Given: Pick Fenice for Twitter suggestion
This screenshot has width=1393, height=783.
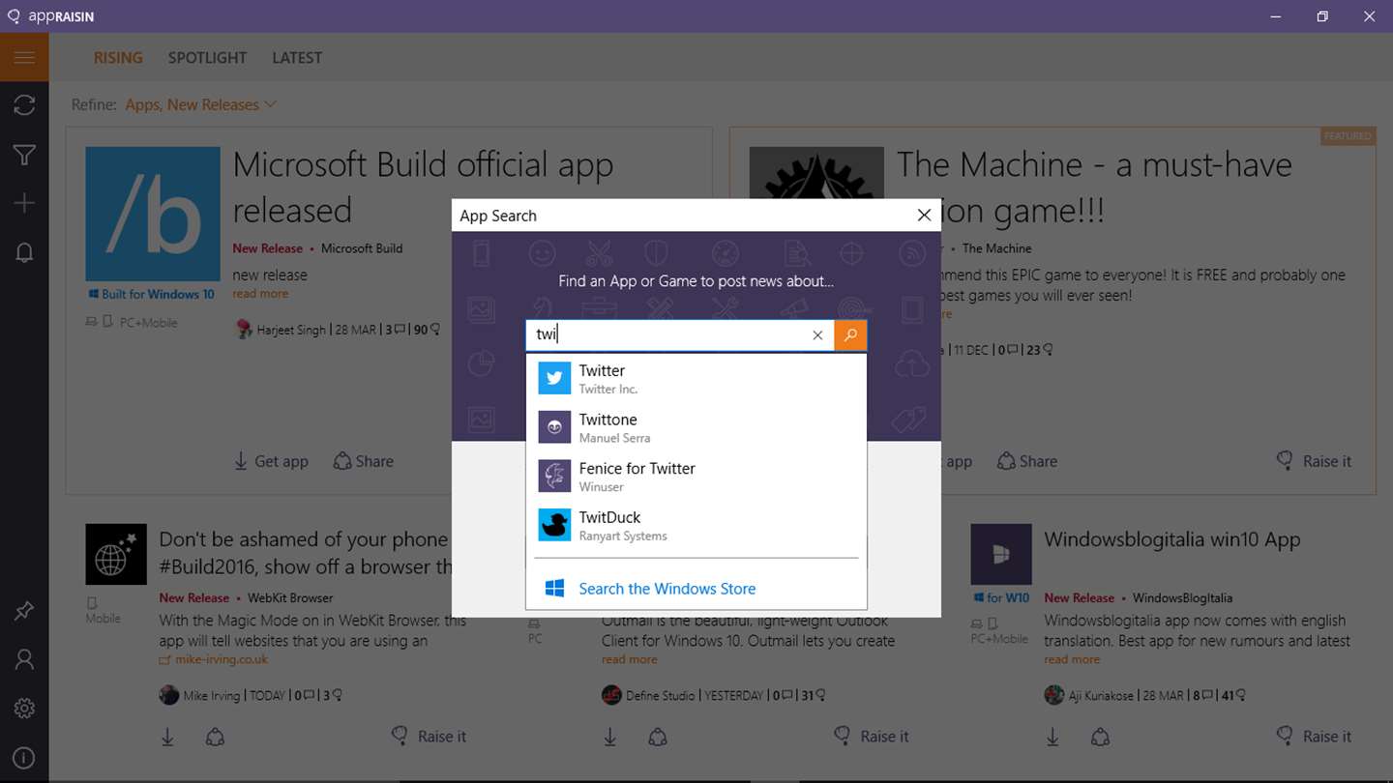Looking at the screenshot, I should tap(696, 476).
